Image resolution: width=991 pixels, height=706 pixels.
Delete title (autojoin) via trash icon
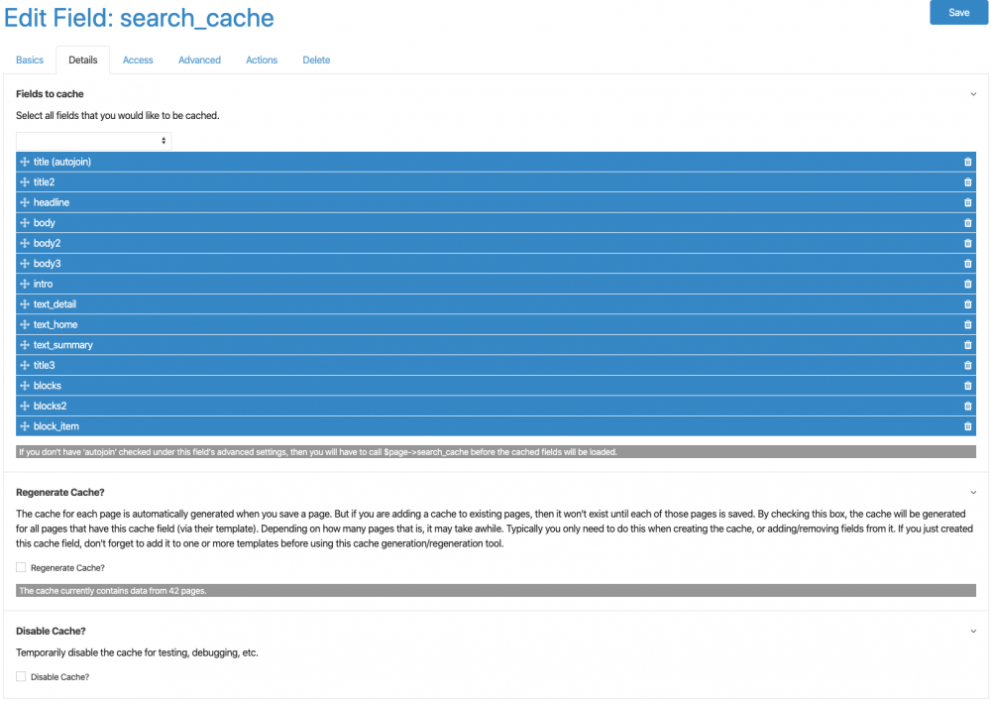pos(967,163)
